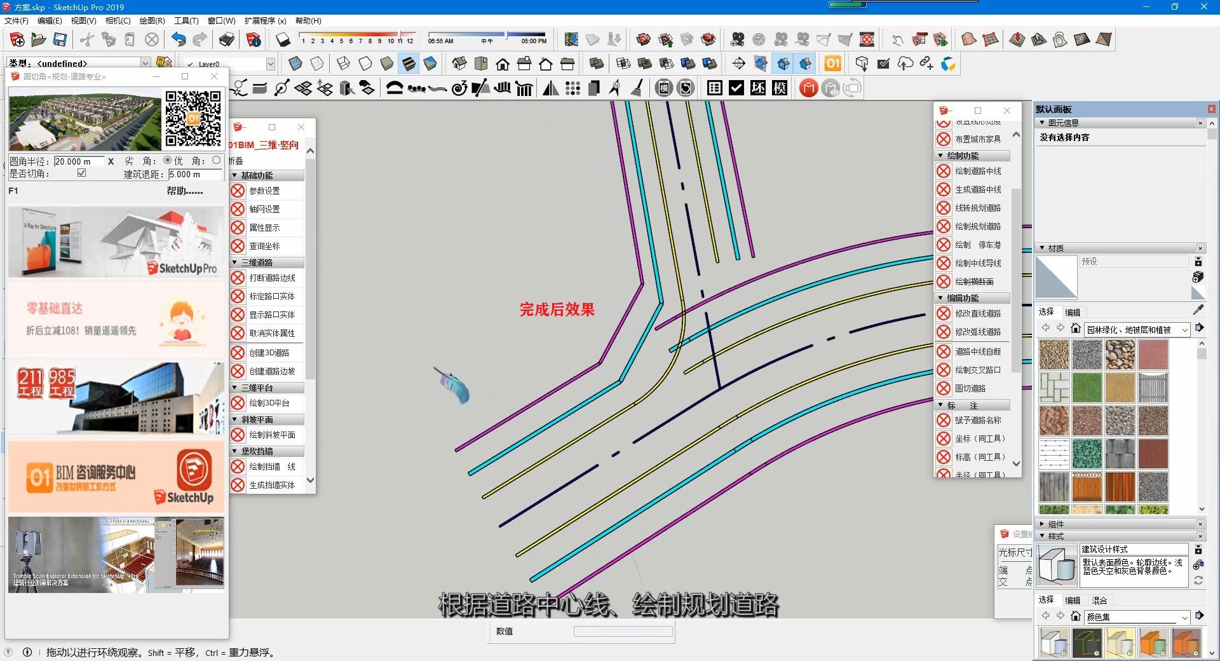Click the black 坯 plugin icon
Screen dimensions: 1220x661
(758, 88)
